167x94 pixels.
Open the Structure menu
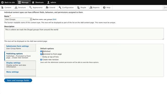point(20,8)
